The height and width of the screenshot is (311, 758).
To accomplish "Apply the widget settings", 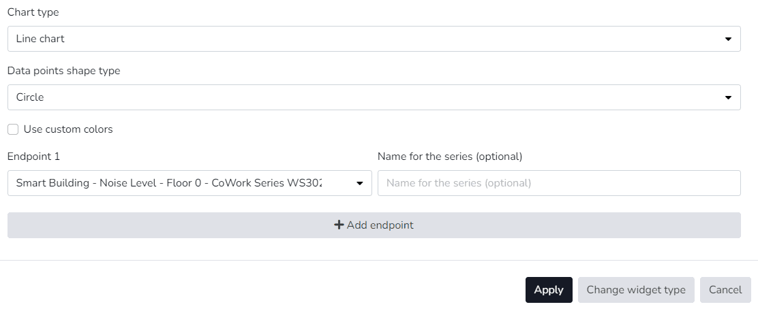I will (x=549, y=290).
